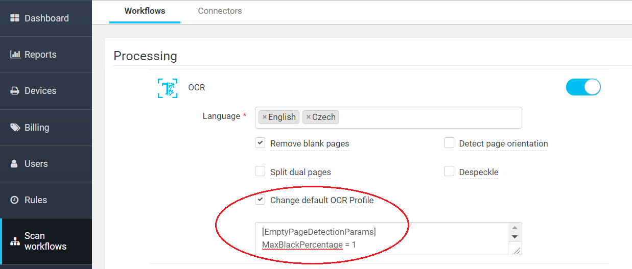Click the OCR scan icon

pyautogui.click(x=168, y=88)
